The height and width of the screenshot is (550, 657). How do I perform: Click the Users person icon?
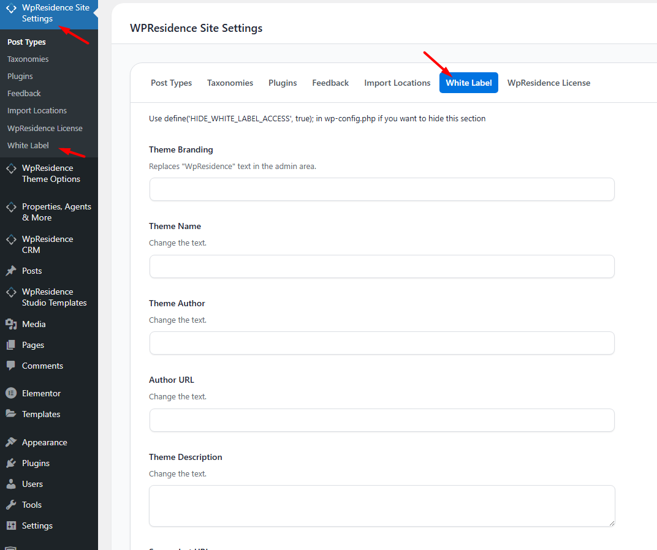point(11,484)
